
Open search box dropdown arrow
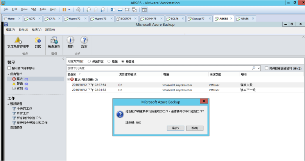tap(258, 68)
